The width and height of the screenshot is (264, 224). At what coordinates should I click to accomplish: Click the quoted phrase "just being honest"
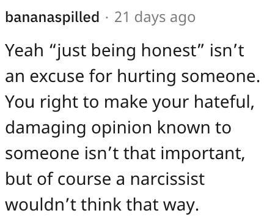(125, 51)
